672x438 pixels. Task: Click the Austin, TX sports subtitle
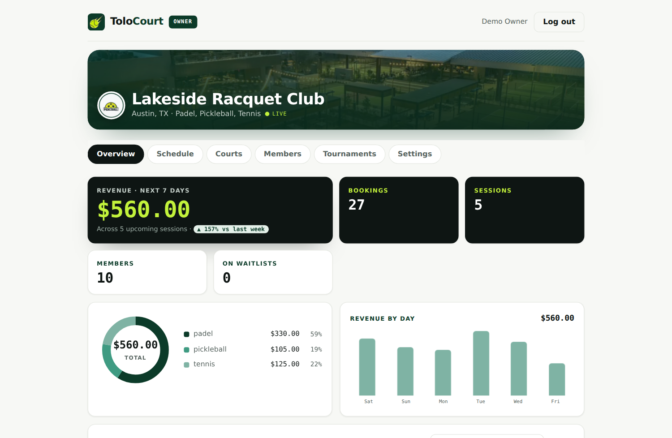pos(196,114)
